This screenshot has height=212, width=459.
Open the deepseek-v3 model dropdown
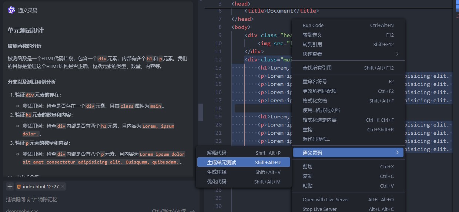(22, 211)
